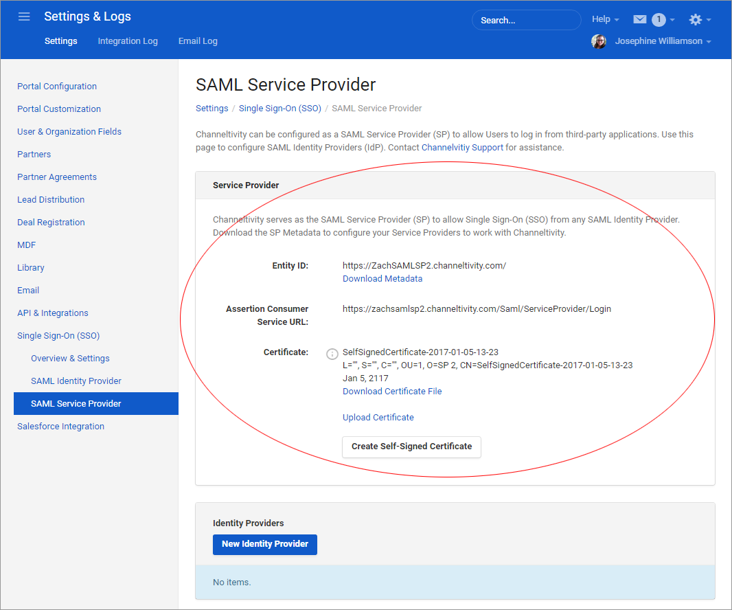Click the Settings & Logs header title
Viewport: 732px width, 610px height.
click(87, 16)
